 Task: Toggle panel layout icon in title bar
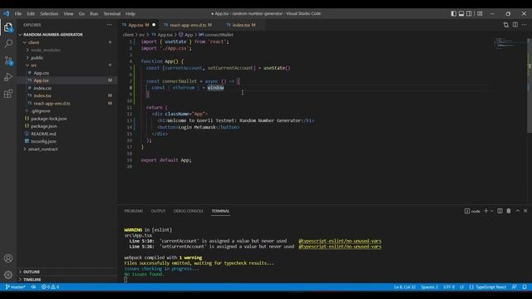(461, 13)
